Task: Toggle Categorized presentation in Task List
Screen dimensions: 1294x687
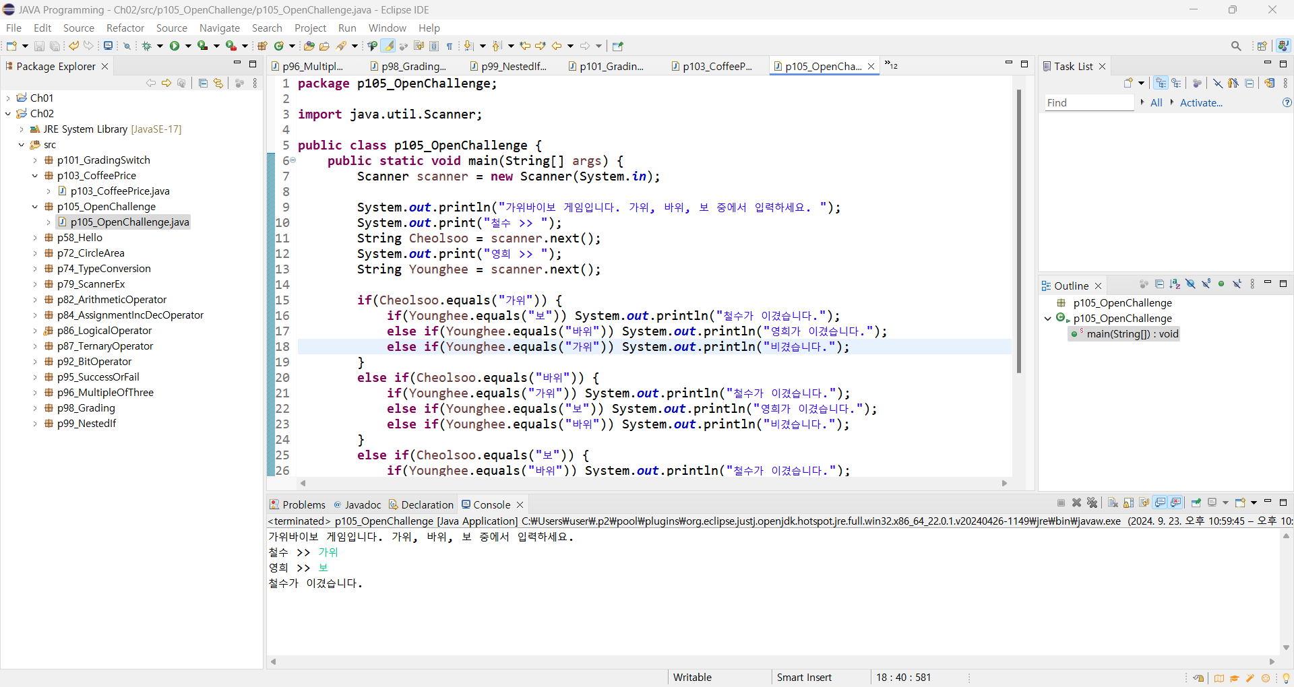Action: click(x=1161, y=83)
